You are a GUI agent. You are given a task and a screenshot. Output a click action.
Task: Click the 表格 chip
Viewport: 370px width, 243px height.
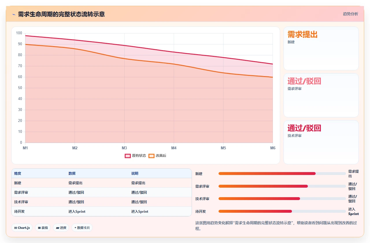point(43,228)
